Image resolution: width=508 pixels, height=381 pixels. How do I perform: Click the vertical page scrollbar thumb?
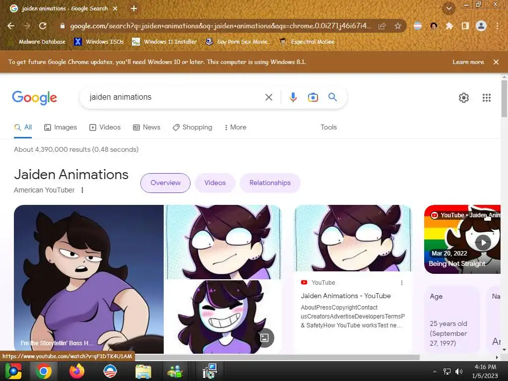point(504,99)
